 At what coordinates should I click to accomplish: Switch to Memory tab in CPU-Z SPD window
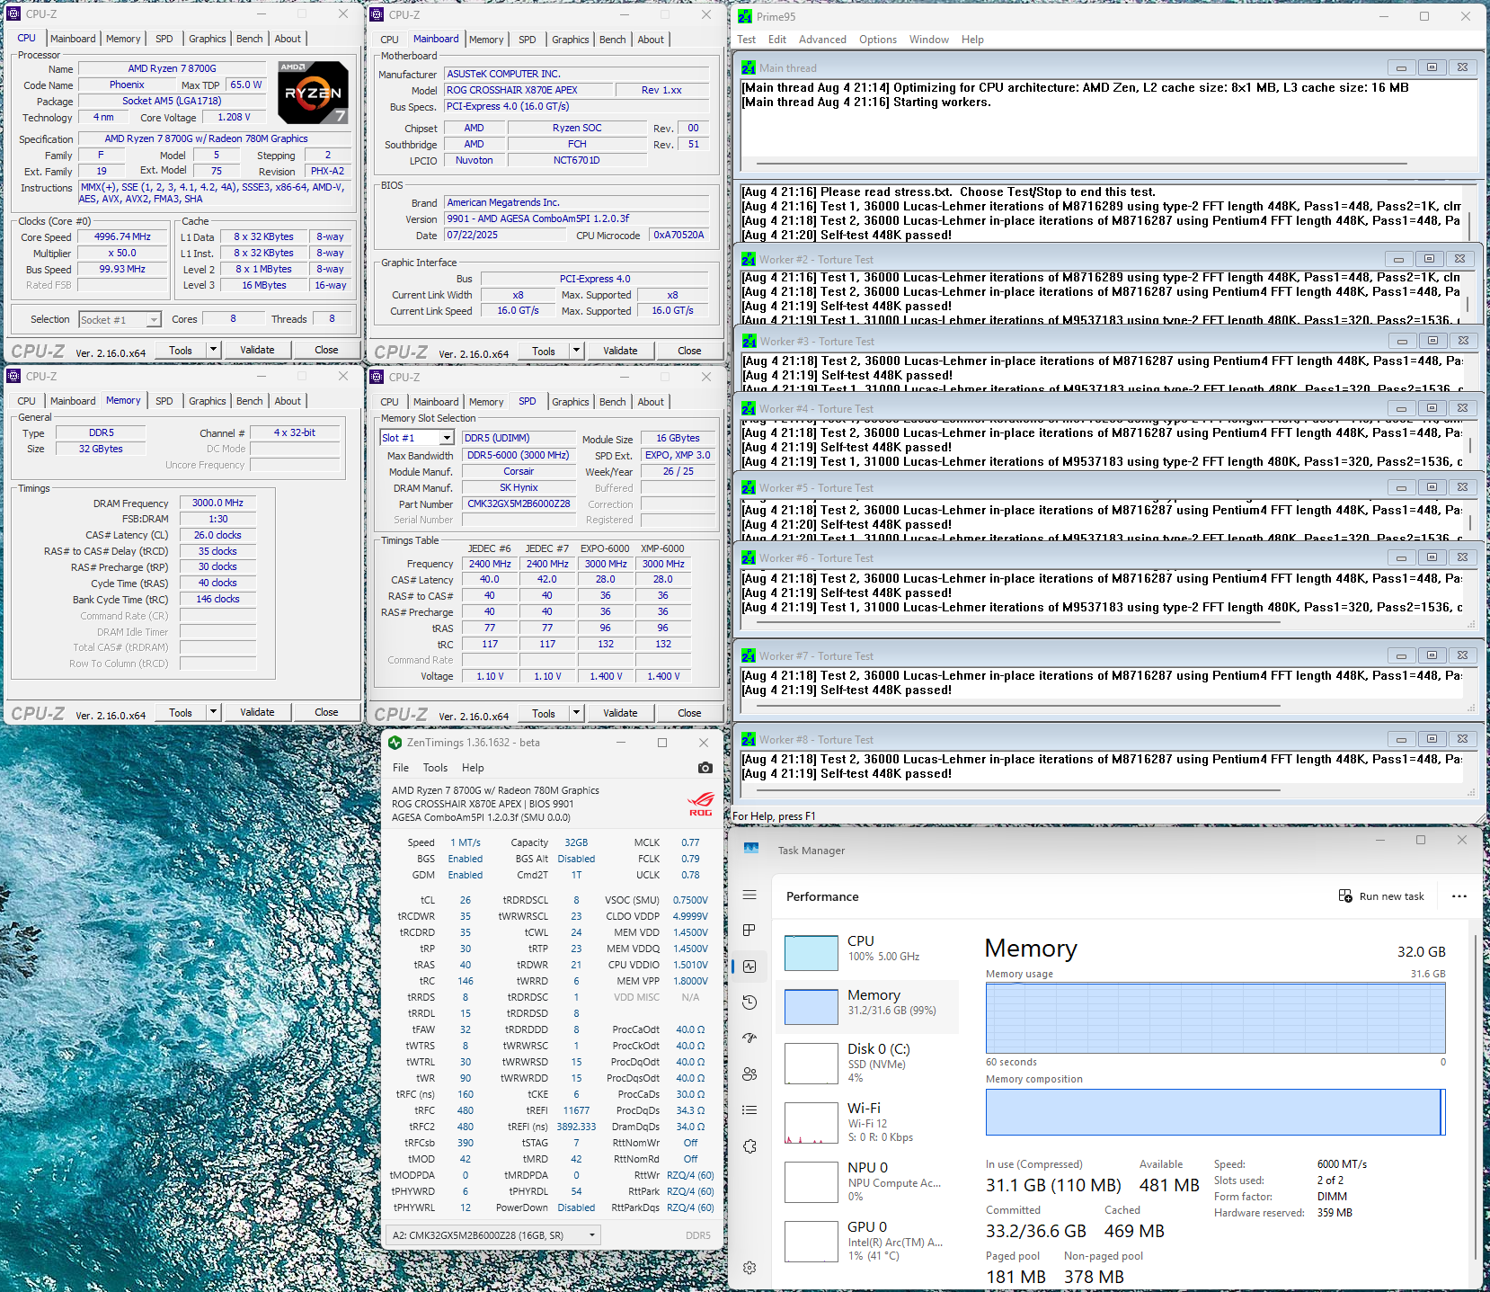click(486, 402)
